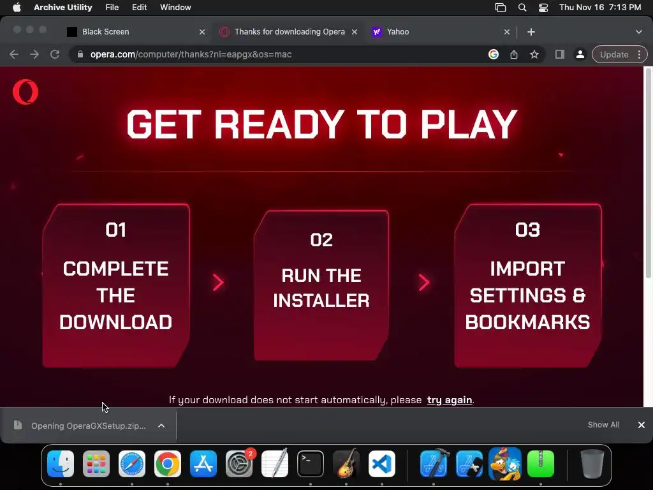Open the Chrome profile menu
653x490 pixels.
(580, 54)
